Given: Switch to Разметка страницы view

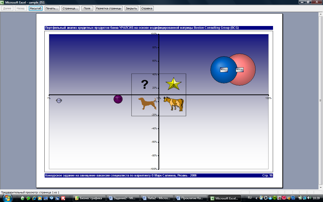Looking at the screenshot, I should (109, 8).
